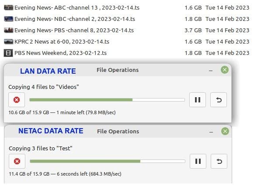The image size is (254, 190).
Task: Minimize the NETAC DATA RATE window
Action: [x=211, y=132]
